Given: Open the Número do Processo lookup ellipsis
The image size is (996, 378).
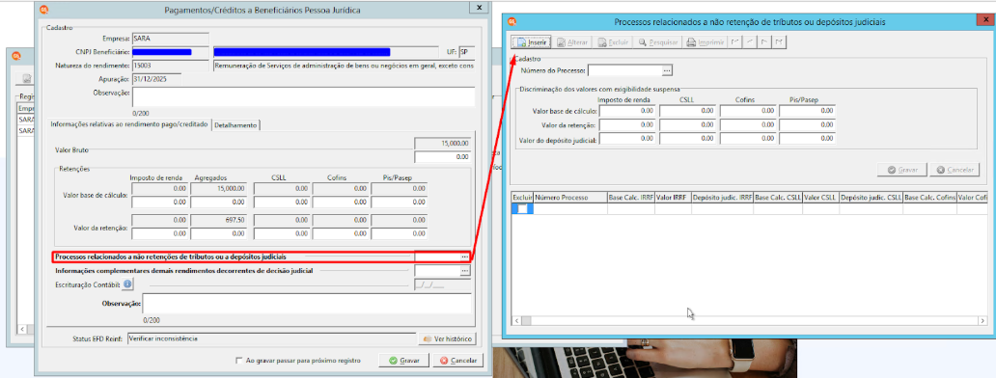Looking at the screenshot, I should (x=666, y=69).
